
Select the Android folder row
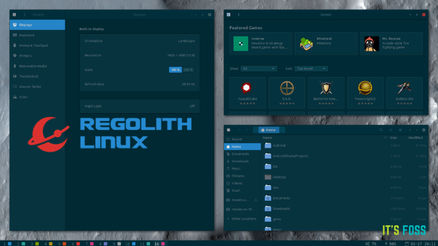[345, 145]
